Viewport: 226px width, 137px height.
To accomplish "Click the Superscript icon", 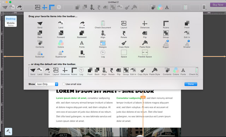I will pyautogui.click(x=61, y=53).
